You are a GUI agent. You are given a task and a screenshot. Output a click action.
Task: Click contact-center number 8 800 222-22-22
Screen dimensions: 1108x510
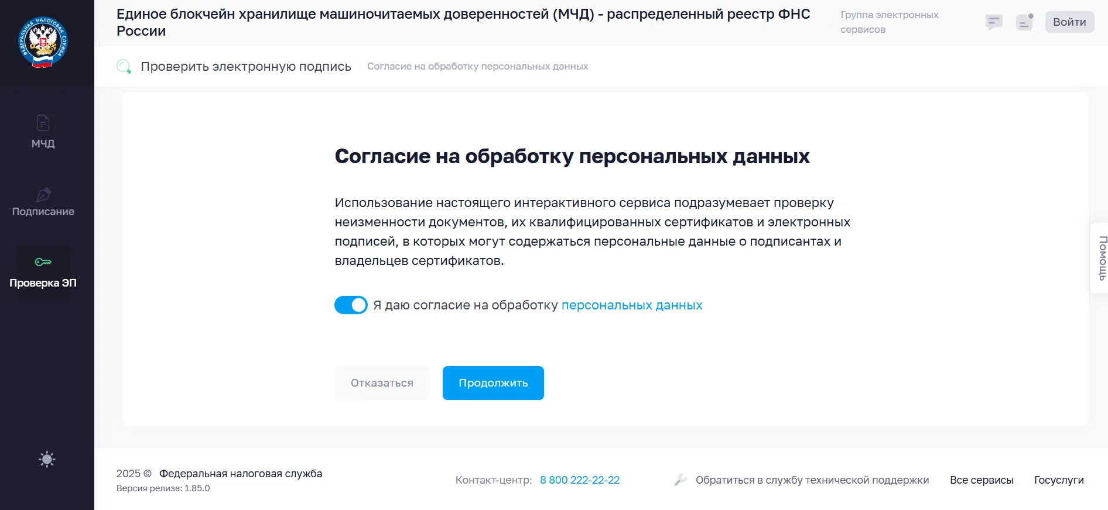[579, 480]
